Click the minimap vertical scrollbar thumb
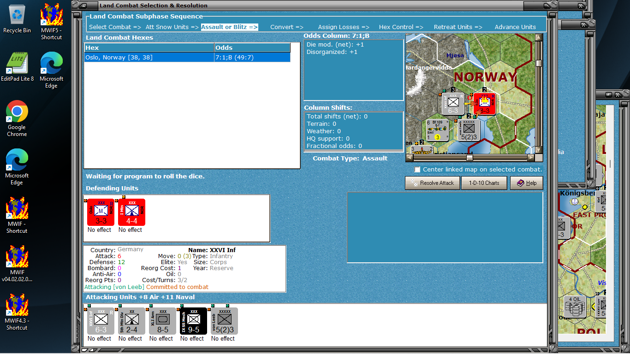Screen dimensions: 630x354 539,63
